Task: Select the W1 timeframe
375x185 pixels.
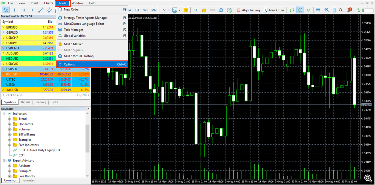Action: [145, 10]
